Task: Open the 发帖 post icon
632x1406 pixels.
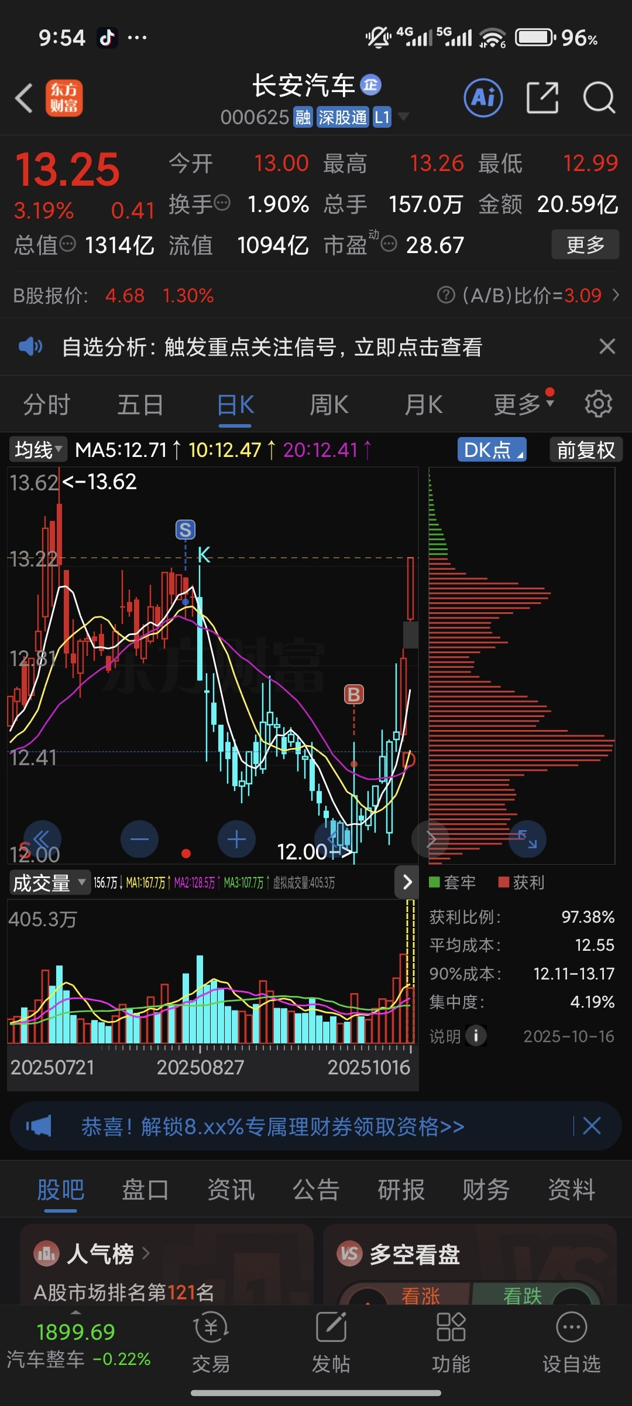Action: pos(331,1327)
